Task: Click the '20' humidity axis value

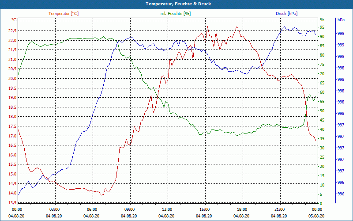Action: [x=322, y=167]
